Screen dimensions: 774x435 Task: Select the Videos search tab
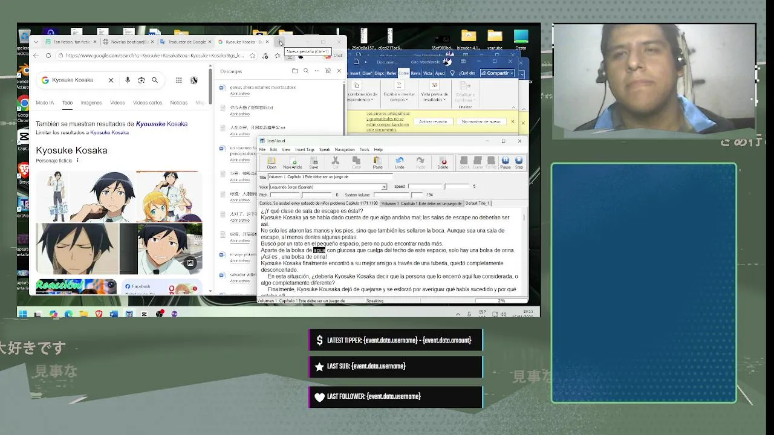(117, 103)
